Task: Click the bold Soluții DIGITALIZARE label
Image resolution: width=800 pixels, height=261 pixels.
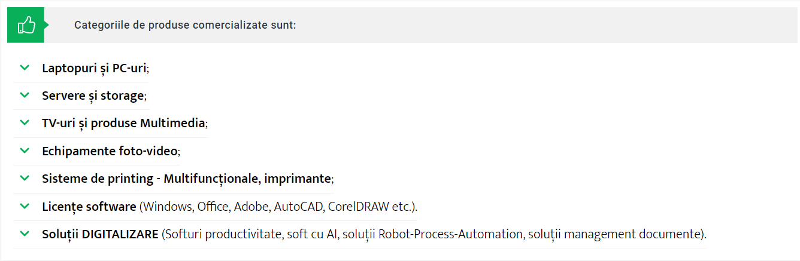Action: pyautogui.click(x=100, y=234)
